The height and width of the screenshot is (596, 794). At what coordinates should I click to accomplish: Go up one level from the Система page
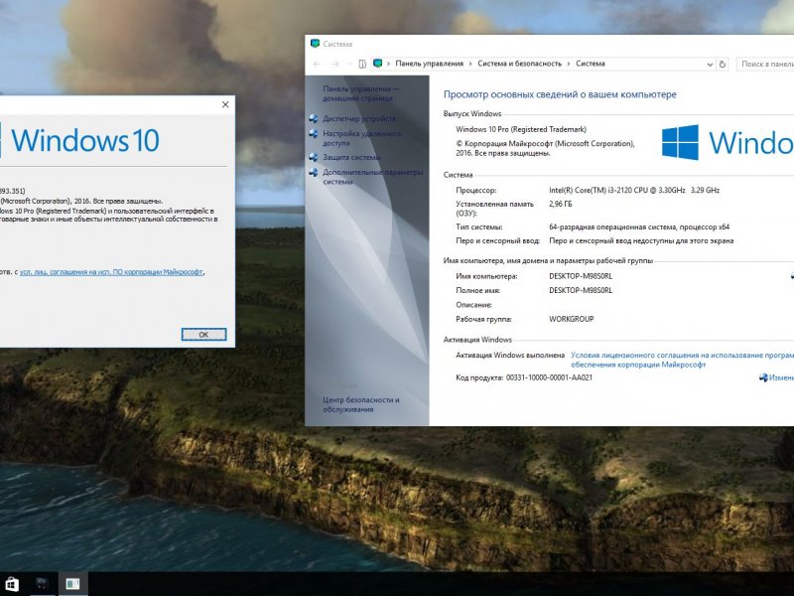362,64
